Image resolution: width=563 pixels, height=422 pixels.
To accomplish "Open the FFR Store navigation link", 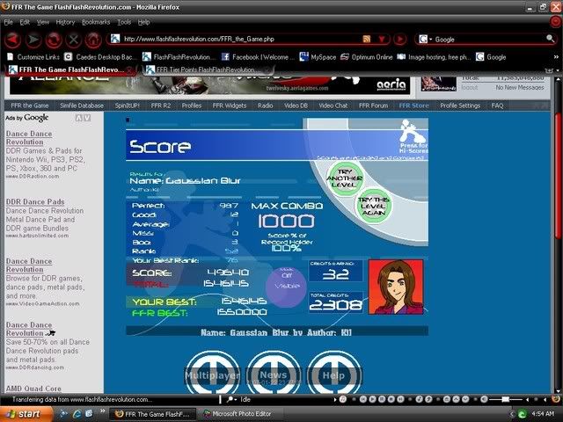I will 413,105.
